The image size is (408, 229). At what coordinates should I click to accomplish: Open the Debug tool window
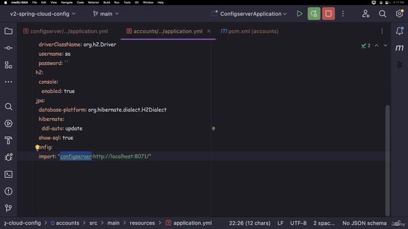point(8,157)
